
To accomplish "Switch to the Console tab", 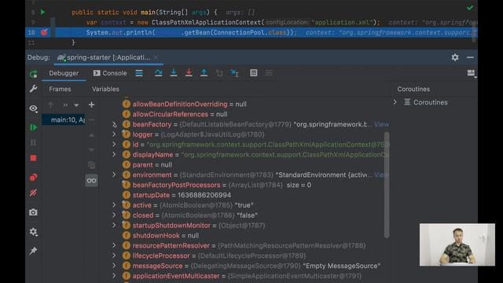I will tap(110, 73).
